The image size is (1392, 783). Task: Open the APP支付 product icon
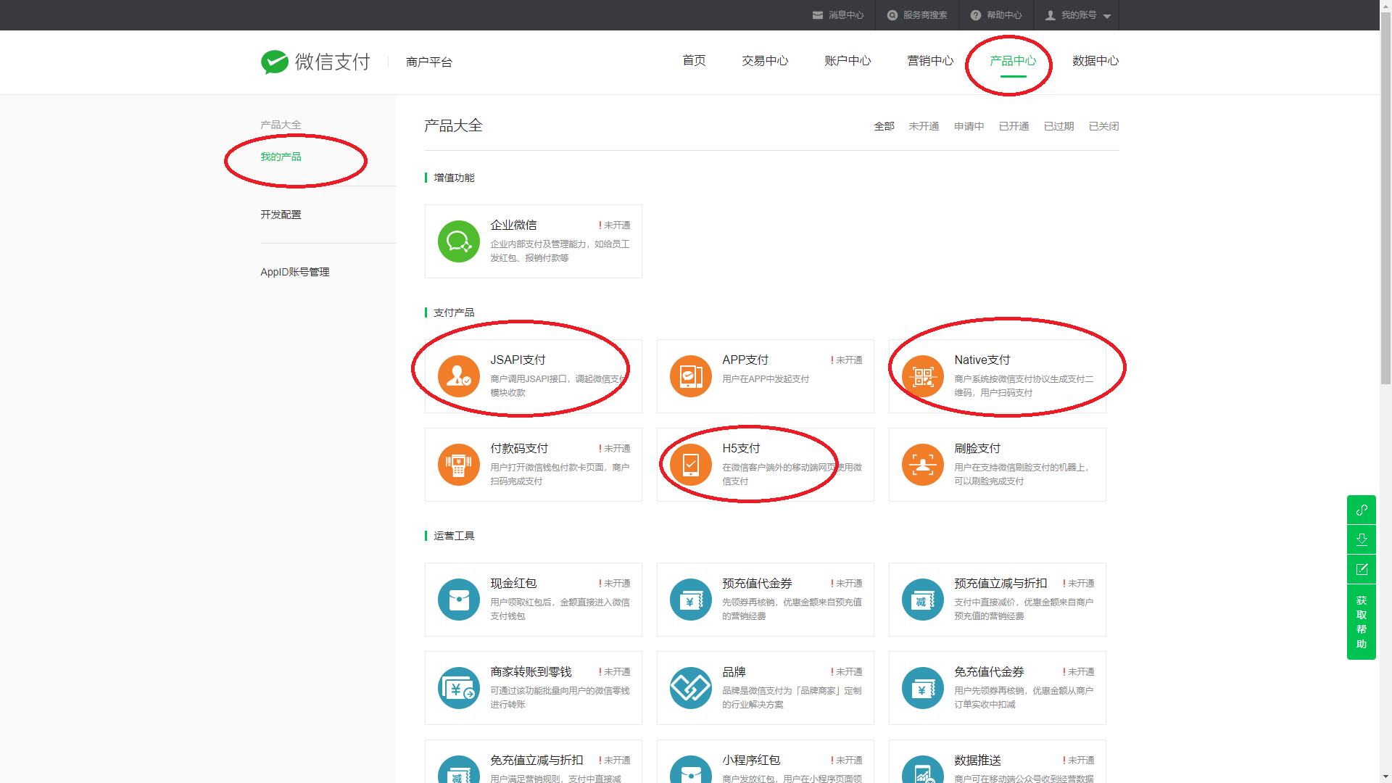691,376
